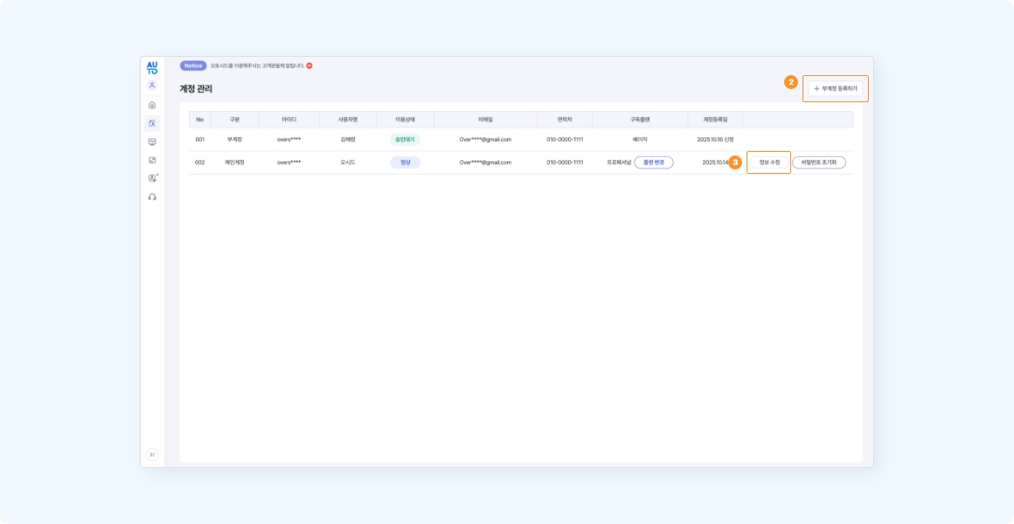This screenshot has width=1014, height=524.
Task: Click the AUTO logo in the sidebar
Action: click(152, 67)
